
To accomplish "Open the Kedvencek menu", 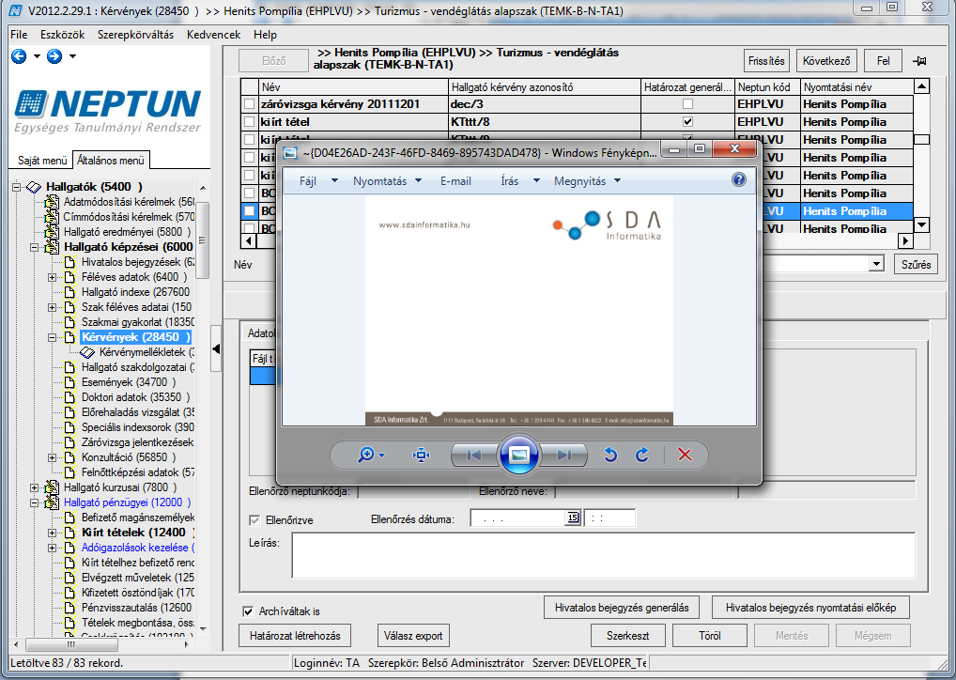I will pyautogui.click(x=213, y=35).
